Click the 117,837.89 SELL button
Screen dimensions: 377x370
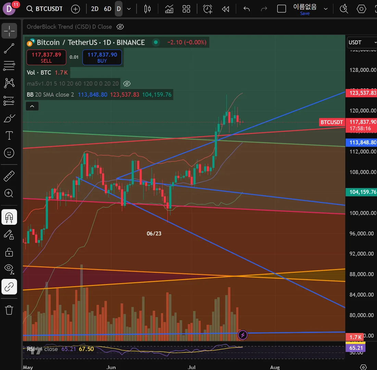46,57
